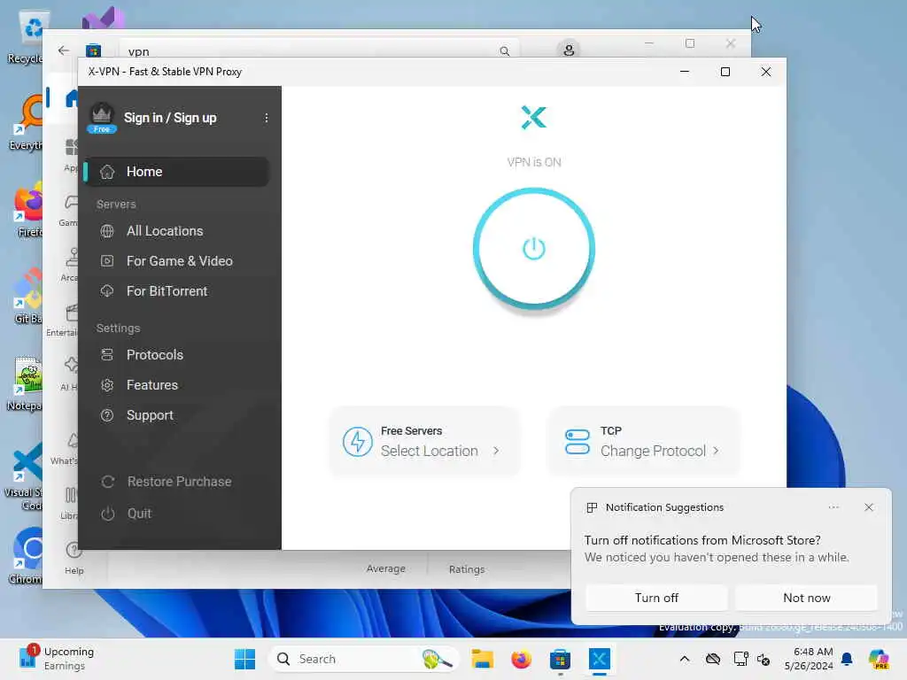907x680 pixels.
Task: Click the crown Free account avatar
Action: click(x=102, y=118)
